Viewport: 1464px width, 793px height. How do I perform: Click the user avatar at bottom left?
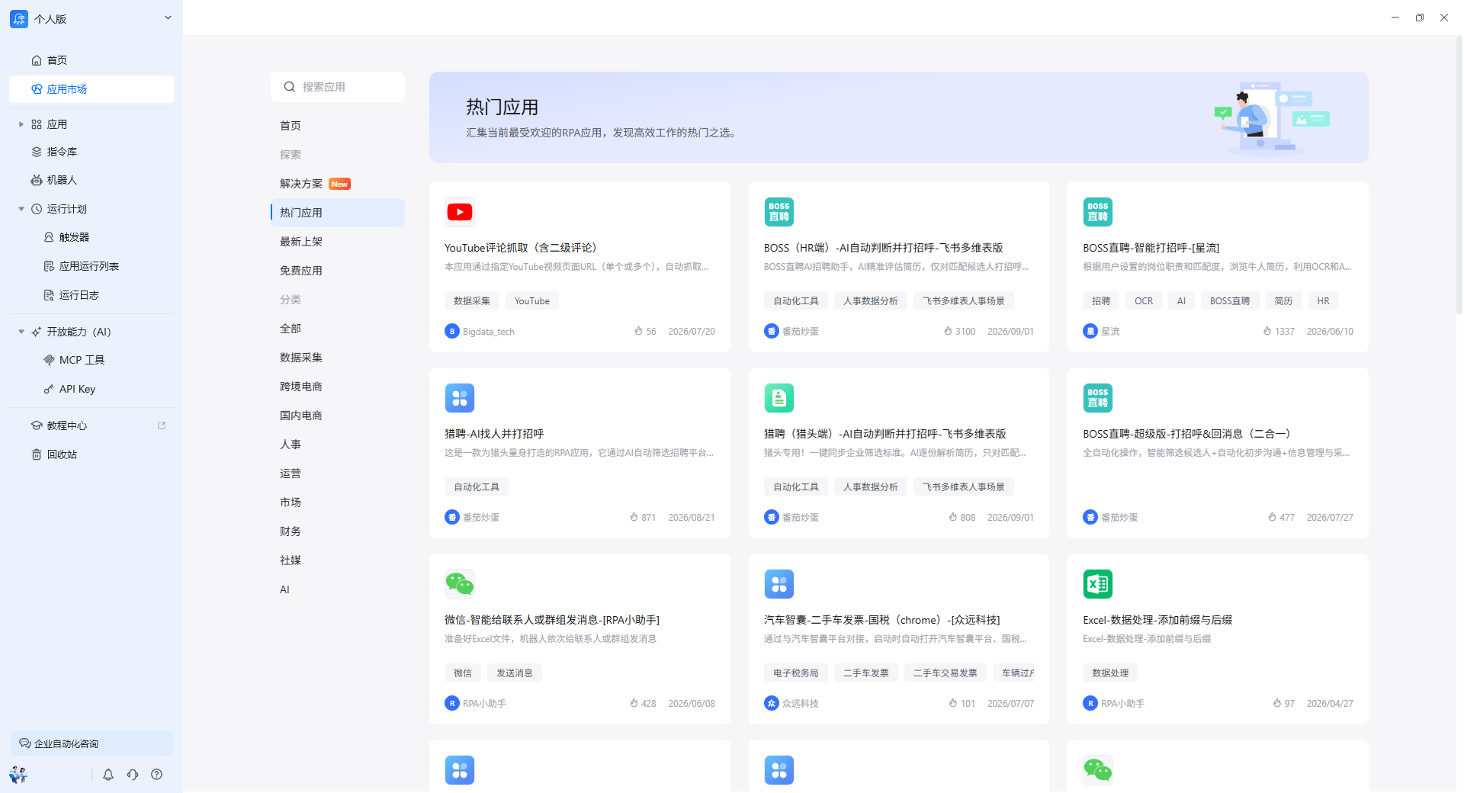coord(18,775)
